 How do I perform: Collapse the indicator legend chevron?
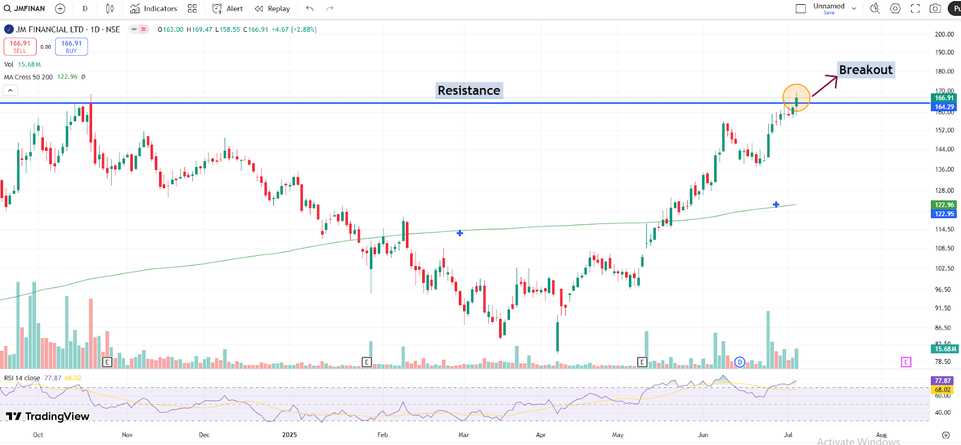coord(10,91)
